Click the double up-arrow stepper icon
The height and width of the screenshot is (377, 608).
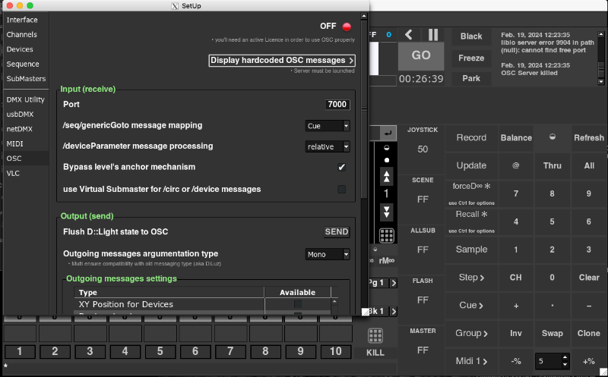pos(387,177)
